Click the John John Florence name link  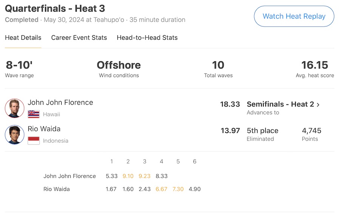coord(60,102)
